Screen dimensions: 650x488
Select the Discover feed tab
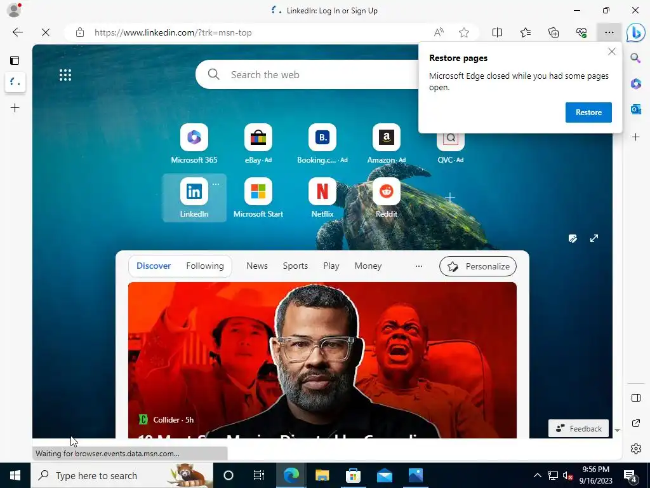click(x=154, y=266)
